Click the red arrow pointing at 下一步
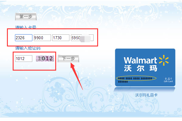The width and height of the screenshot is (182, 121). [76, 76]
